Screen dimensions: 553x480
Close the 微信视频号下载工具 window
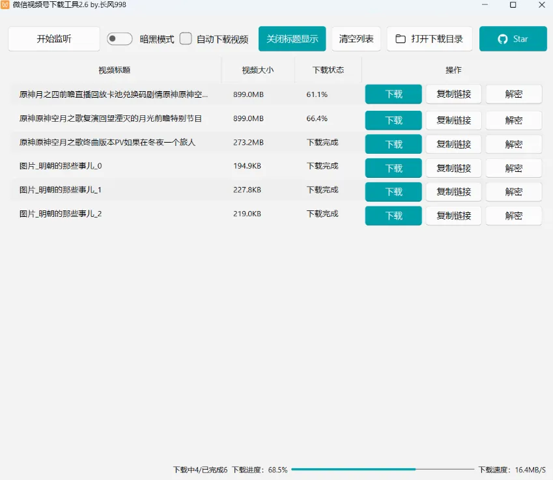point(542,5)
